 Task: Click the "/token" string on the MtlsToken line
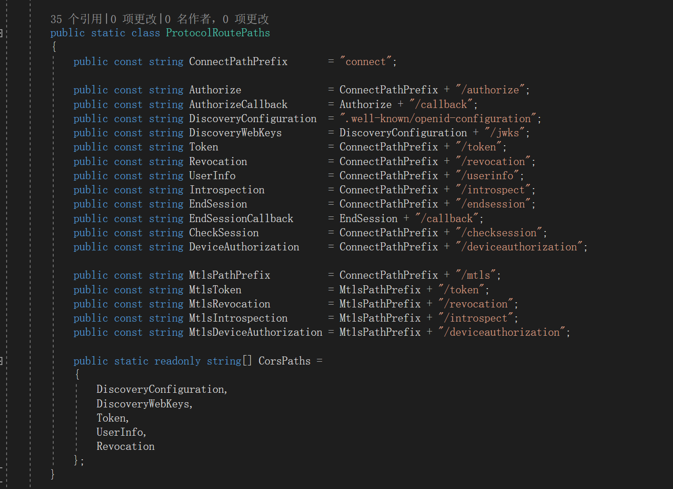461,290
